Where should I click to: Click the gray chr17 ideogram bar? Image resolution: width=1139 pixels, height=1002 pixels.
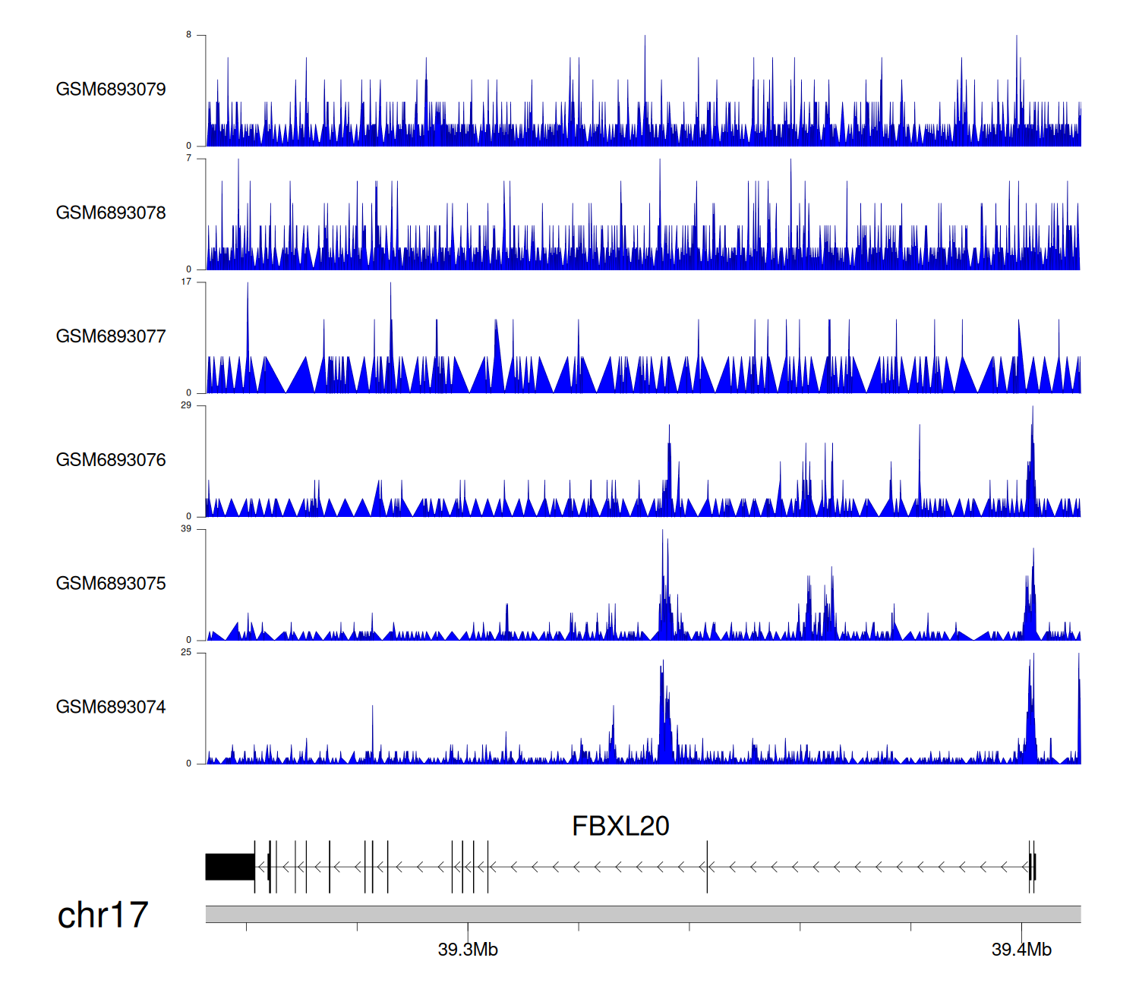pyautogui.click(x=642, y=914)
